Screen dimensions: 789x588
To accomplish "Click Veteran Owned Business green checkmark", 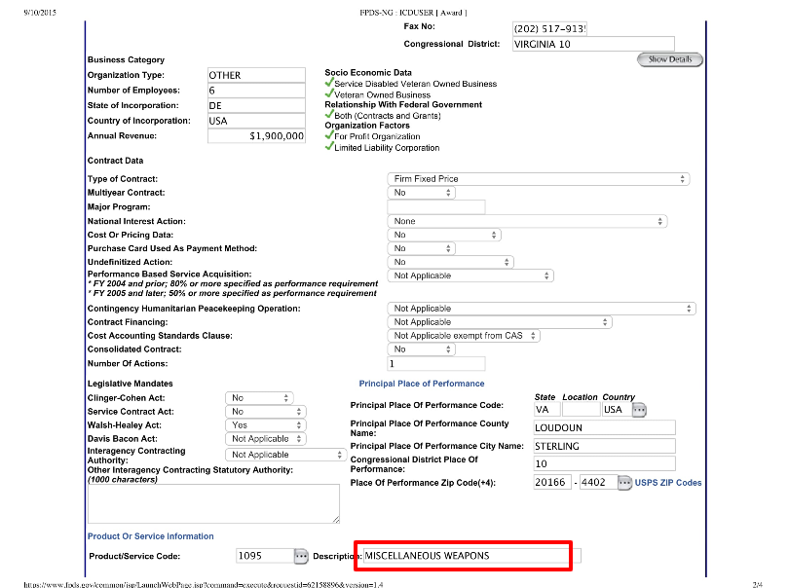I will (329, 94).
